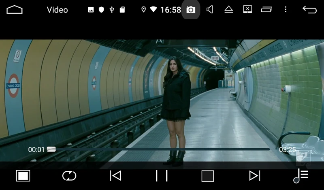Tap the volume speaker icon

coord(209,9)
